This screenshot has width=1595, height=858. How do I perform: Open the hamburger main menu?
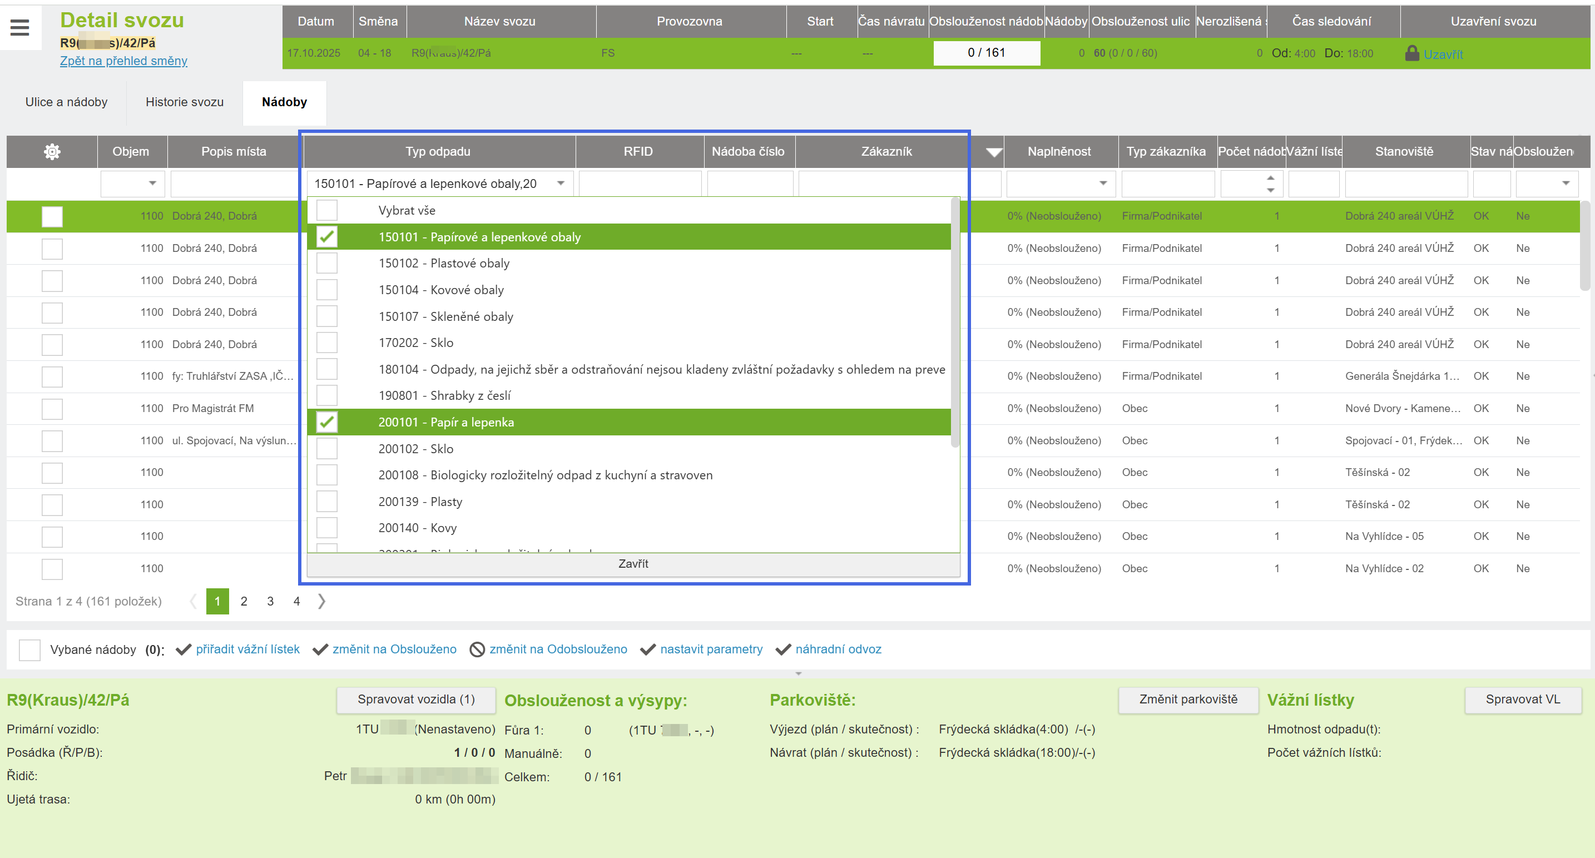coord(20,27)
